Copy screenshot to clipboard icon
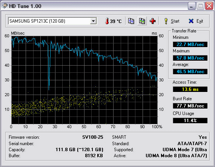 click(x=142, y=21)
